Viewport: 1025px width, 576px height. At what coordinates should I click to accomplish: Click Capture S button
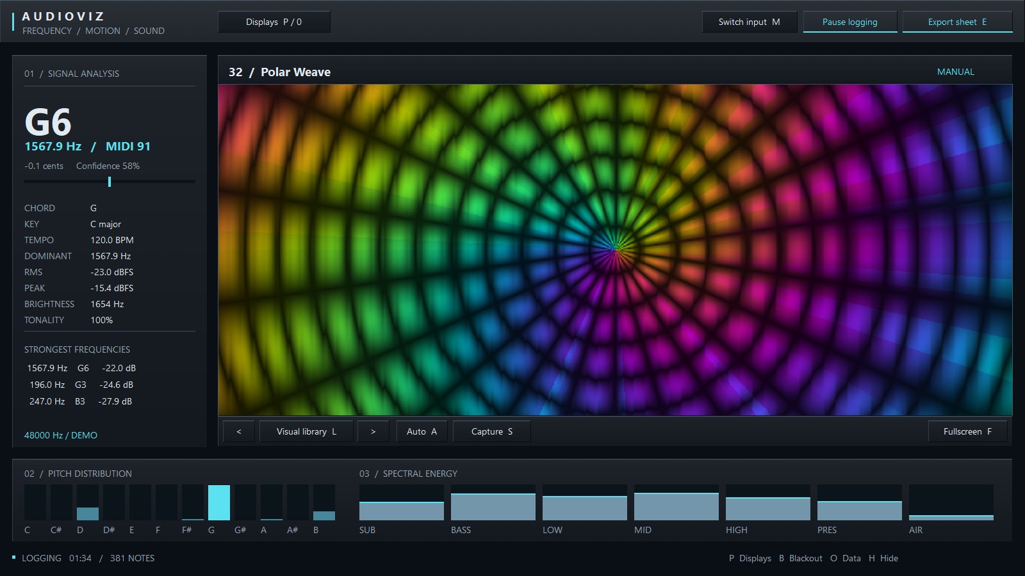[x=492, y=431]
